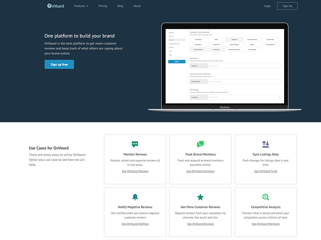Select the Monitor Reviews card title
The width and height of the screenshot is (321, 240).
pyautogui.click(x=135, y=154)
